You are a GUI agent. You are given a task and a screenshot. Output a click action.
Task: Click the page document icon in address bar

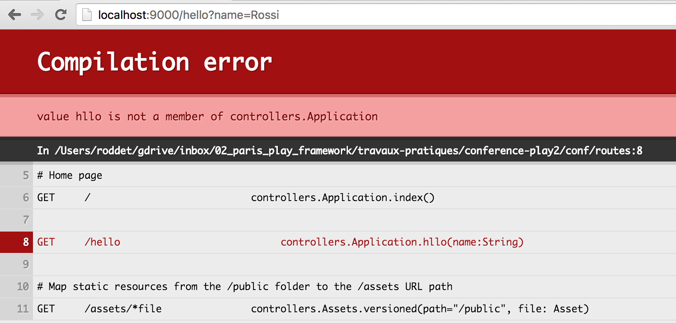click(x=87, y=15)
